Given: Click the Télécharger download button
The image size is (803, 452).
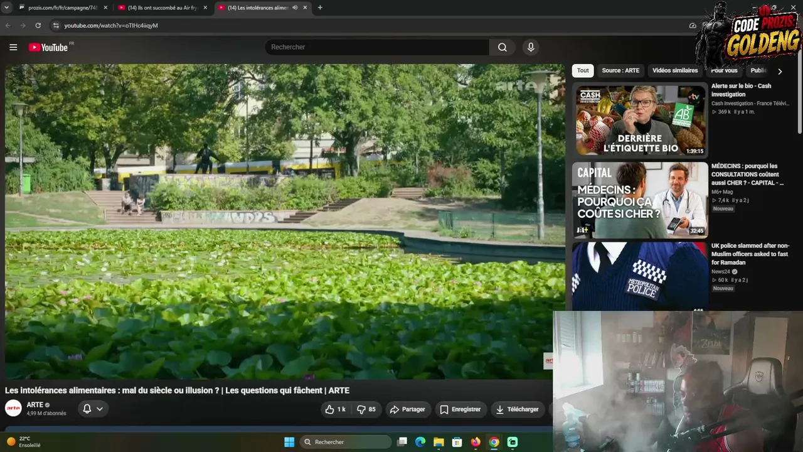Looking at the screenshot, I should 518,409.
